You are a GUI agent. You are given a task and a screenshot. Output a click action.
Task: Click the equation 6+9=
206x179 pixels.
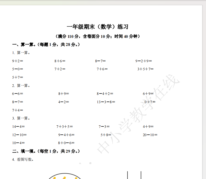148,94
